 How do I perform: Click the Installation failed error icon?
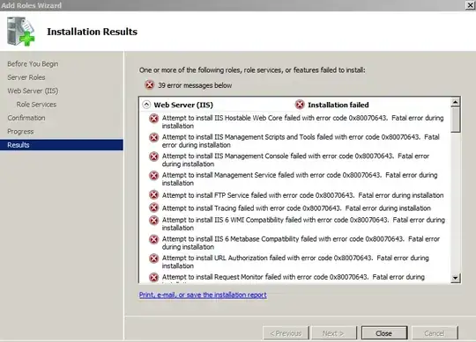click(x=300, y=105)
